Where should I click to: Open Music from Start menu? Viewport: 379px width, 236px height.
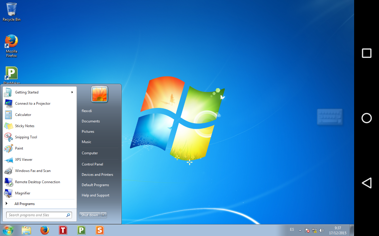pyautogui.click(x=86, y=142)
